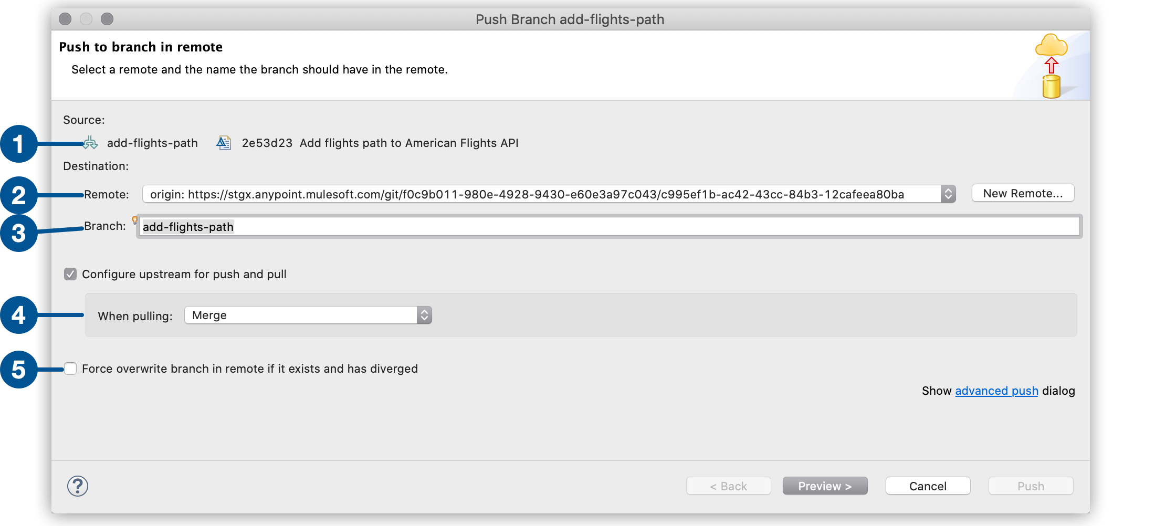Click the Remote combo stepper arrows
Screen dimensions: 1176x526
tap(948, 194)
